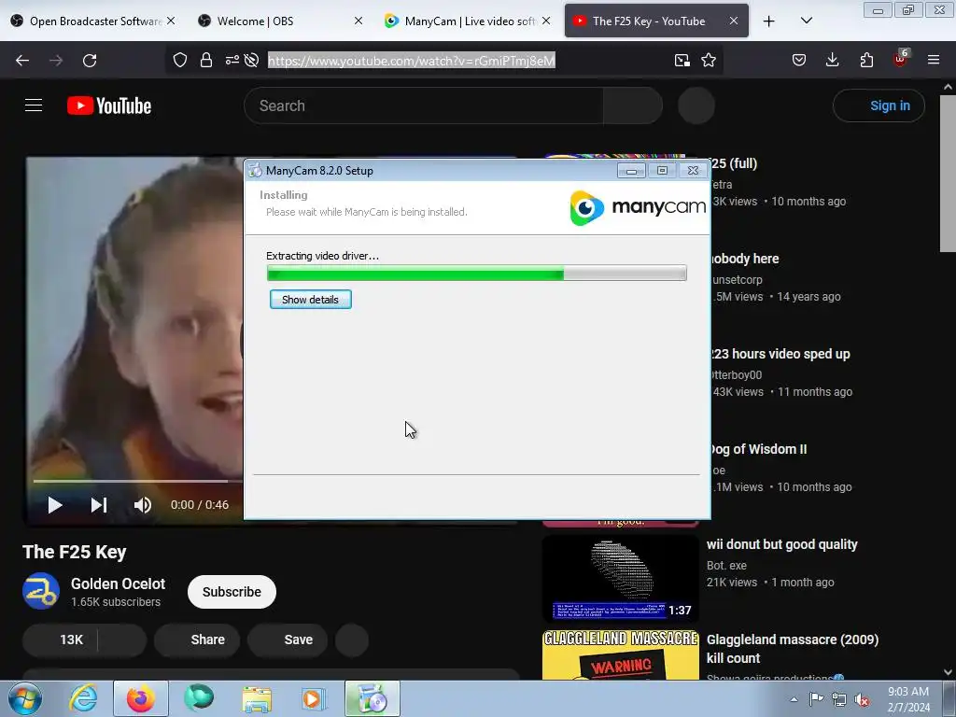Go back to the previous page
This screenshot has width=956, height=717.
click(x=22, y=61)
